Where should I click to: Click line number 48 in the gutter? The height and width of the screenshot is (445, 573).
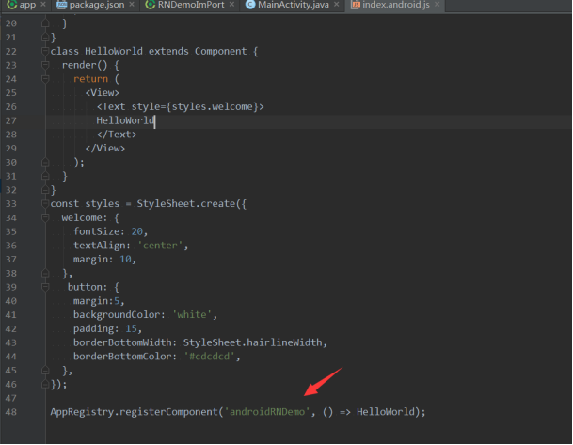pos(11,412)
